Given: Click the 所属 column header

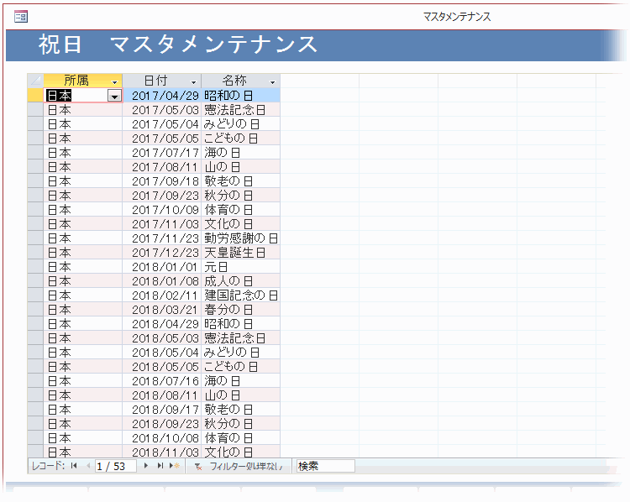Looking at the screenshot, I should (x=76, y=81).
